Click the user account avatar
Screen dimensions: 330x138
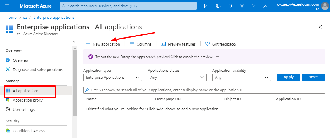point(325,6)
